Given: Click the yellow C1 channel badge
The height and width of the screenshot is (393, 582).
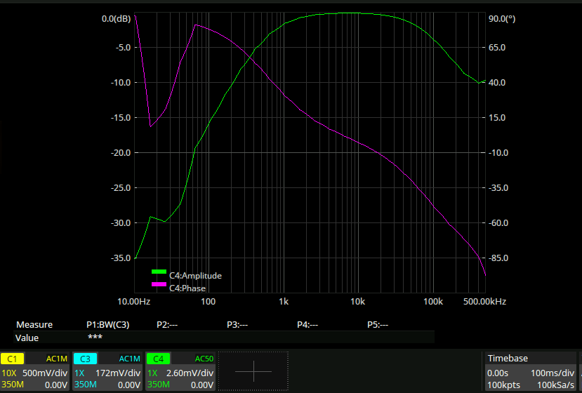Looking at the screenshot, I should (13, 359).
